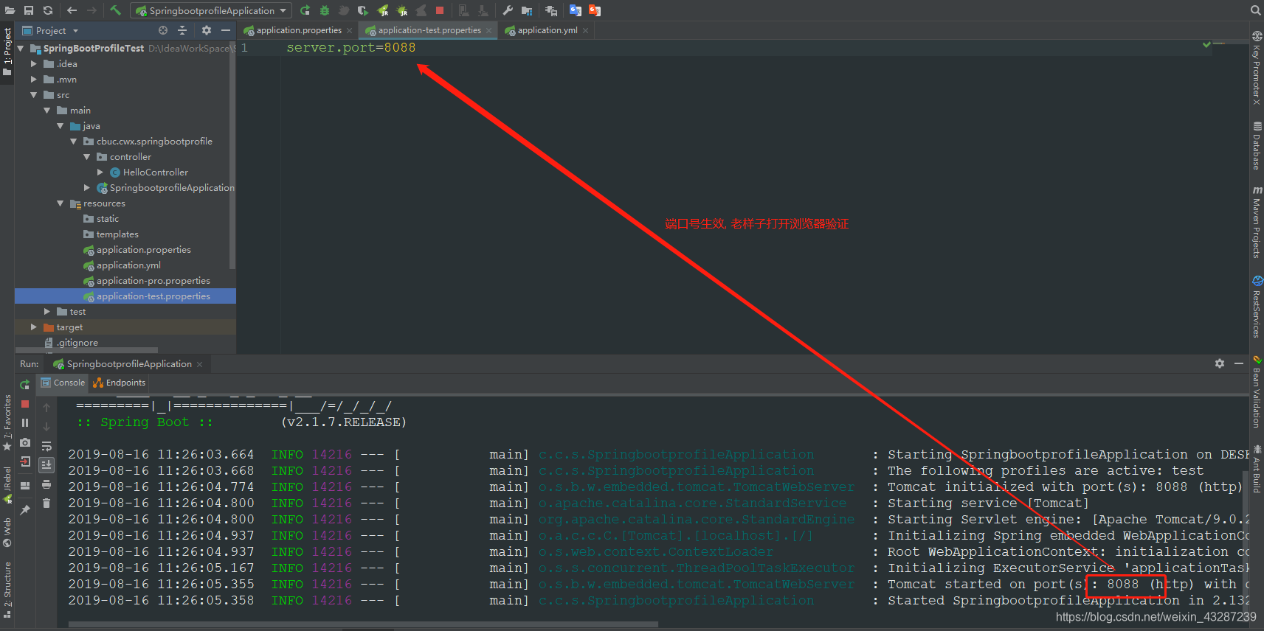Click the console horizontal scrollbar
This screenshot has width=1264, height=631.
[363, 624]
